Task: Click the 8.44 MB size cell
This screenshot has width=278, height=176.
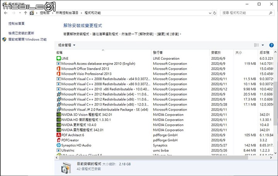Action: (x=250, y=150)
